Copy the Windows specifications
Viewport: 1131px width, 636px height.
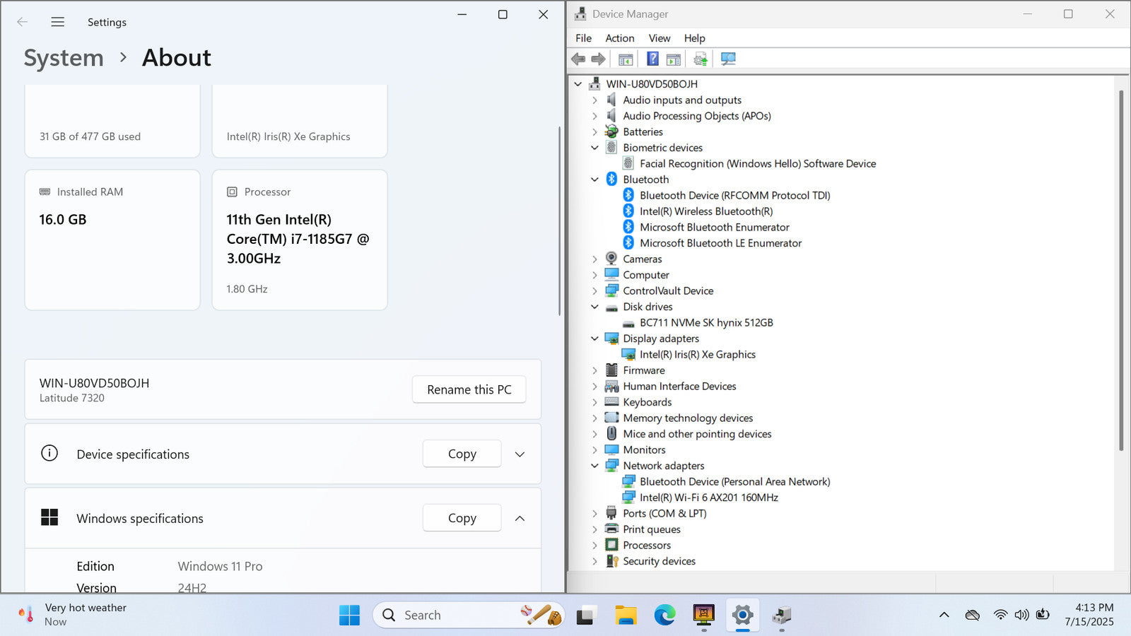(x=462, y=518)
